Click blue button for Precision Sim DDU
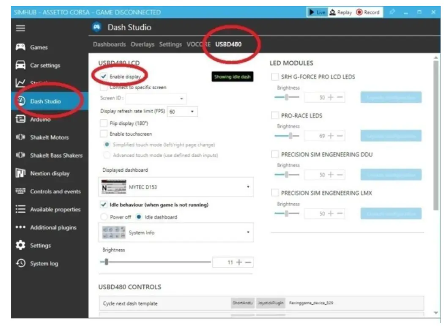444x331 pixels. click(391, 175)
